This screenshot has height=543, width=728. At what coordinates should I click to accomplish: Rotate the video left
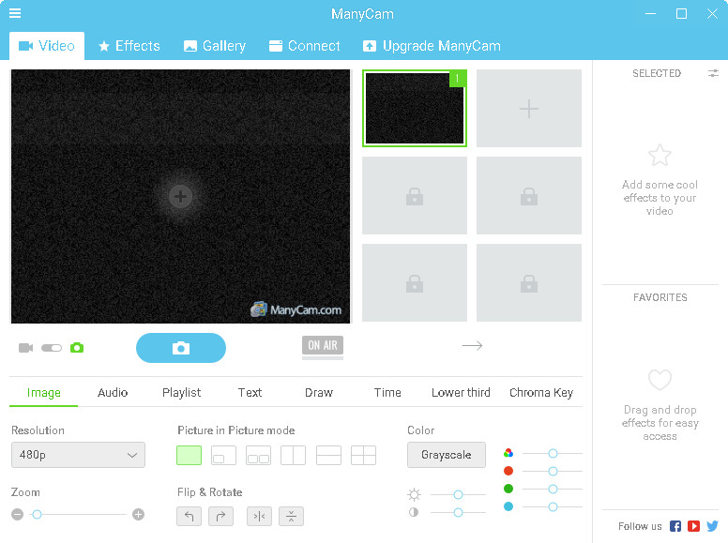[189, 516]
